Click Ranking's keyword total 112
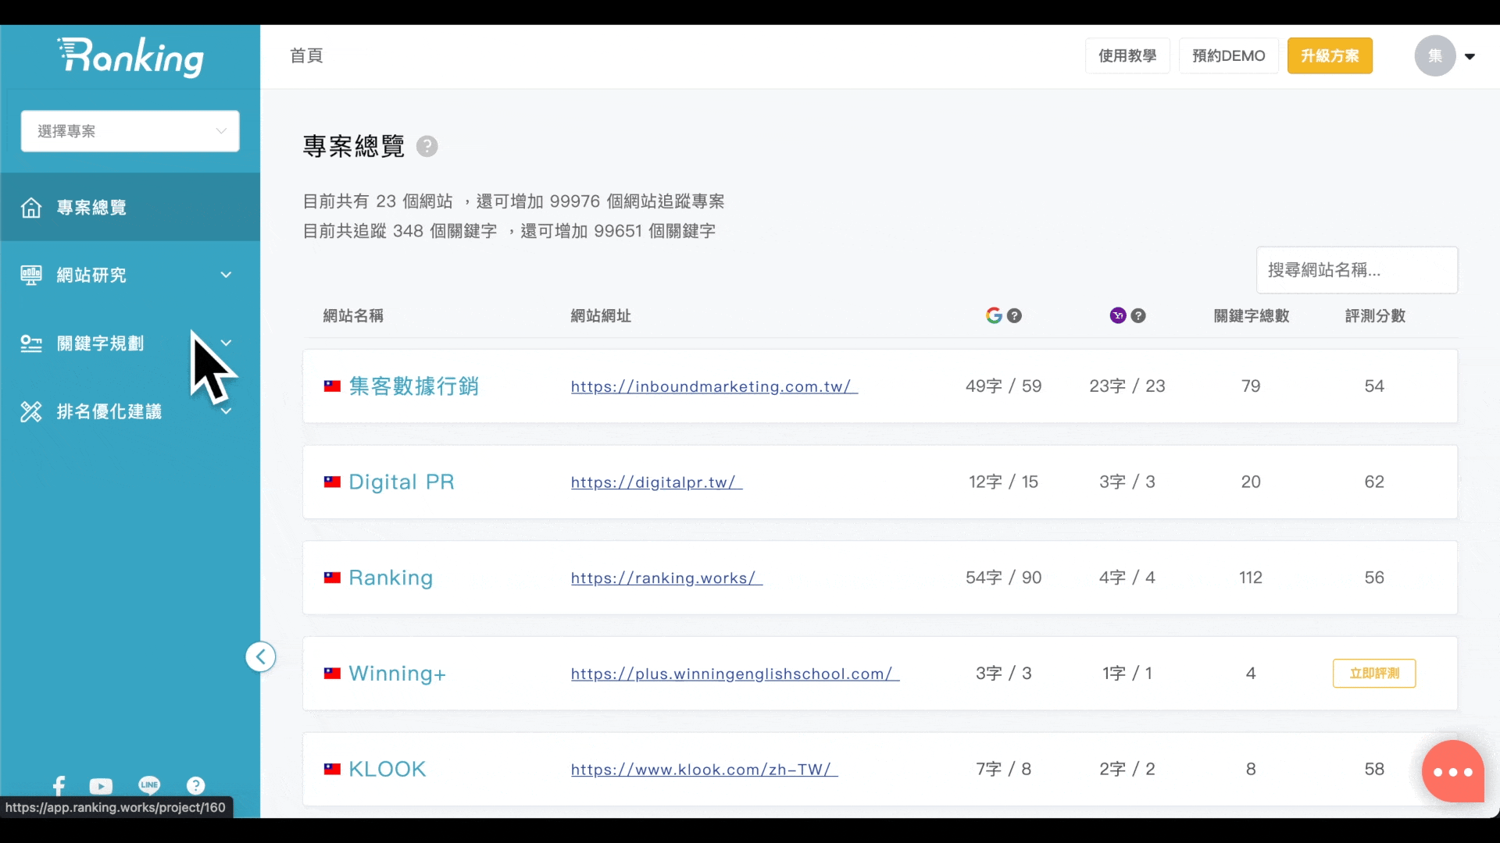The height and width of the screenshot is (843, 1500). [1251, 578]
